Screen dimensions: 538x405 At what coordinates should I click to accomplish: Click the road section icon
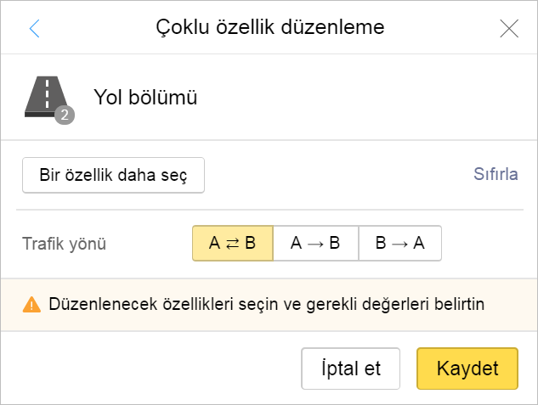(46, 97)
